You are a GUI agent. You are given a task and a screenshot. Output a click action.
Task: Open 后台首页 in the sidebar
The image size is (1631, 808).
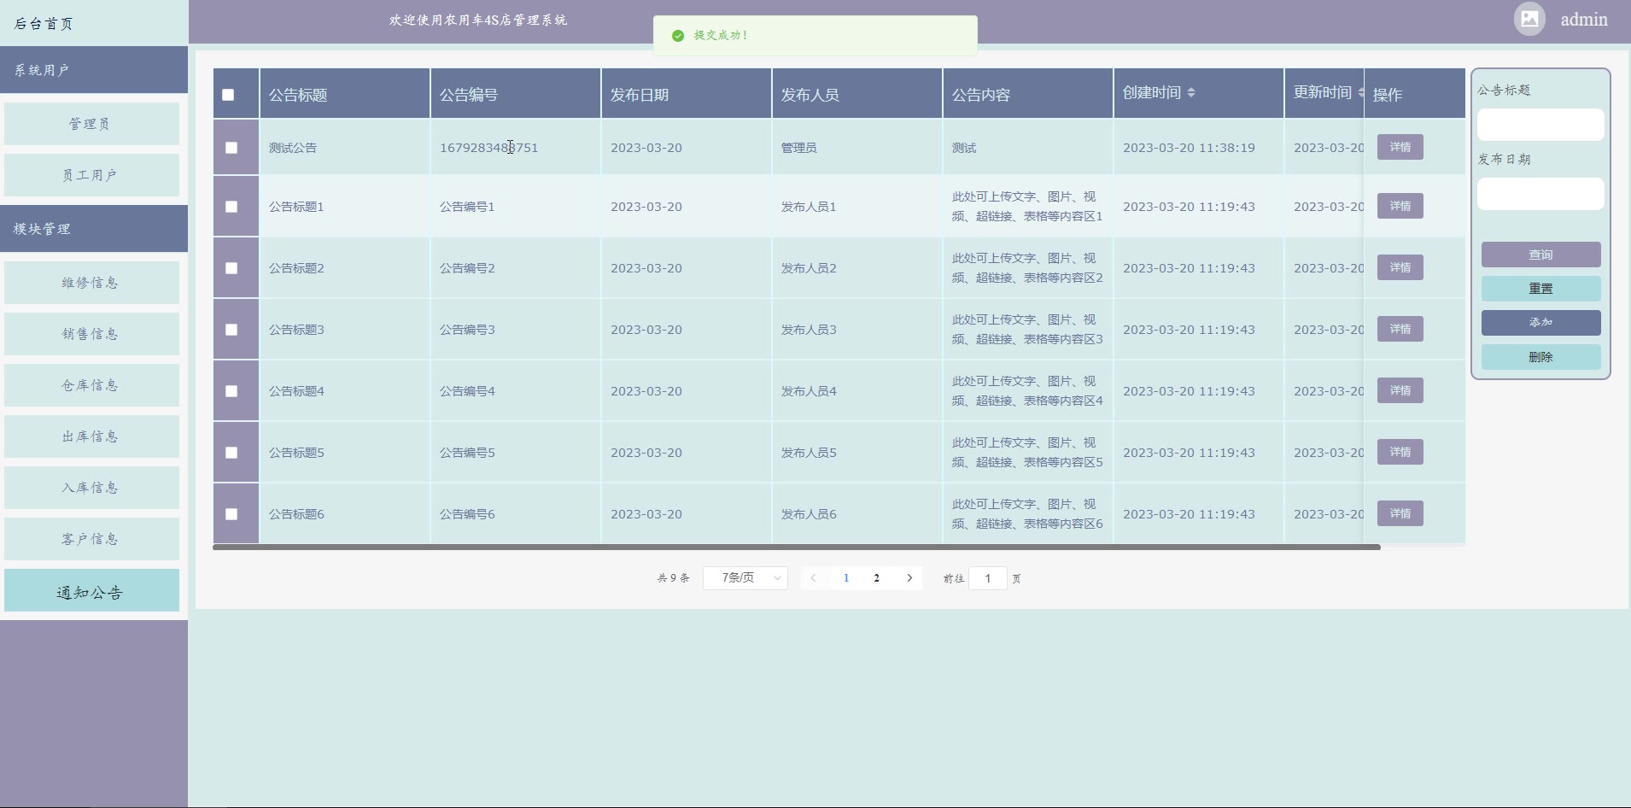pos(94,23)
